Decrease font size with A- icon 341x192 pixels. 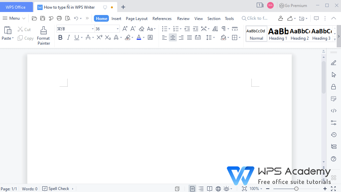click(133, 29)
